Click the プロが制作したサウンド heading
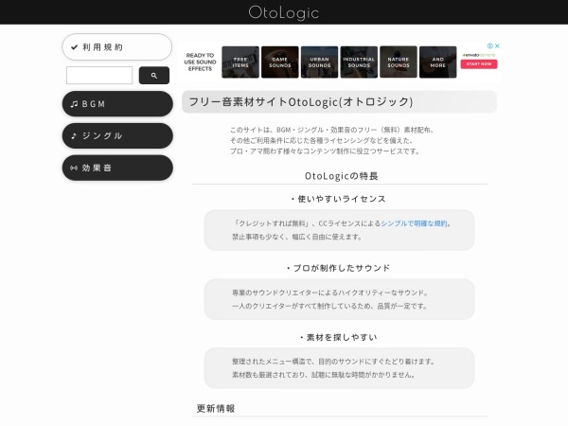Screen dimensions: 568x426 (x=338, y=268)
